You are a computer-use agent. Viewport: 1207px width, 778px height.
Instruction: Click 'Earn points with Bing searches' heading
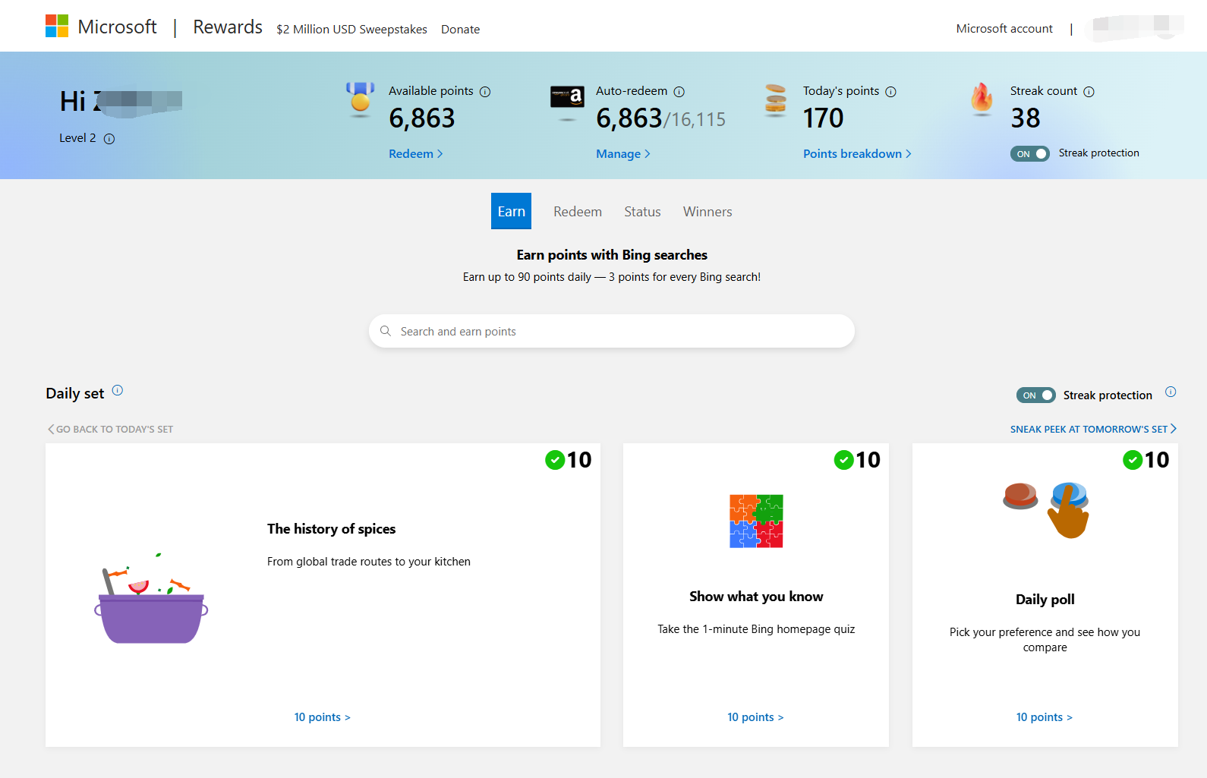pyautogui.click(x=612, y=255)
